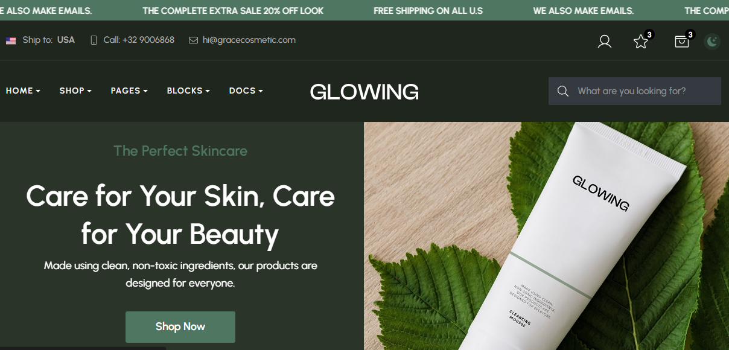Click the GLOWING site logo

(364, 92)
